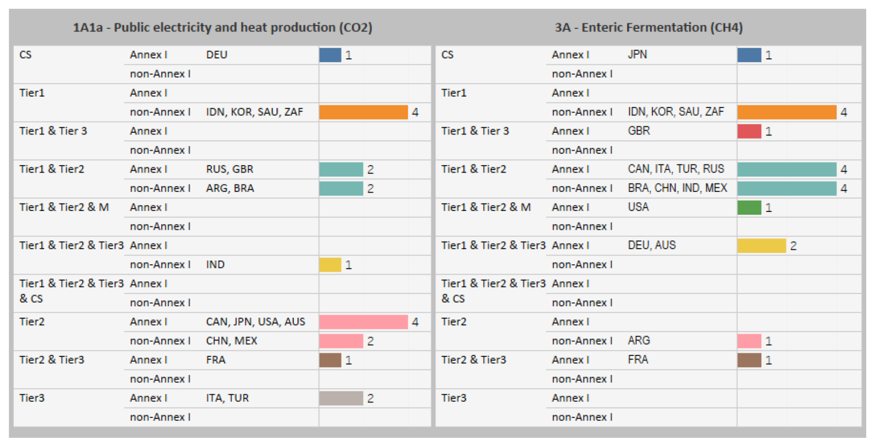Click the teal RUS, GBR bar
The height and width of the screenshot is (447, 875).
pyautogui.click(x=341, y=169)
